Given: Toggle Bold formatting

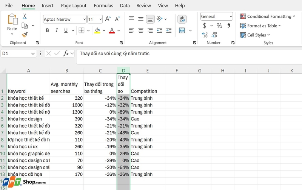Looking at the screenshot, I should tap(48, 30).
